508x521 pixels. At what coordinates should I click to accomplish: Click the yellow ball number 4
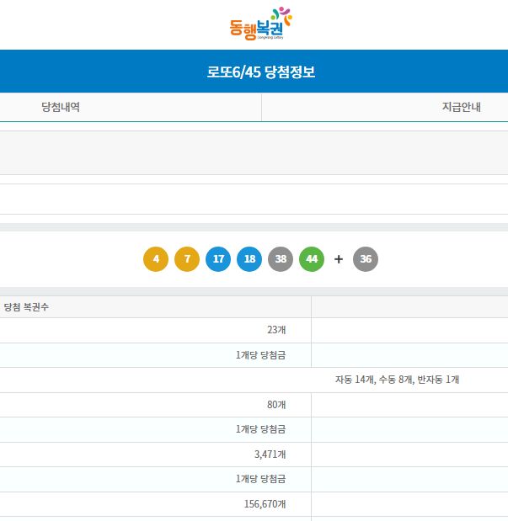click(156, 259)
